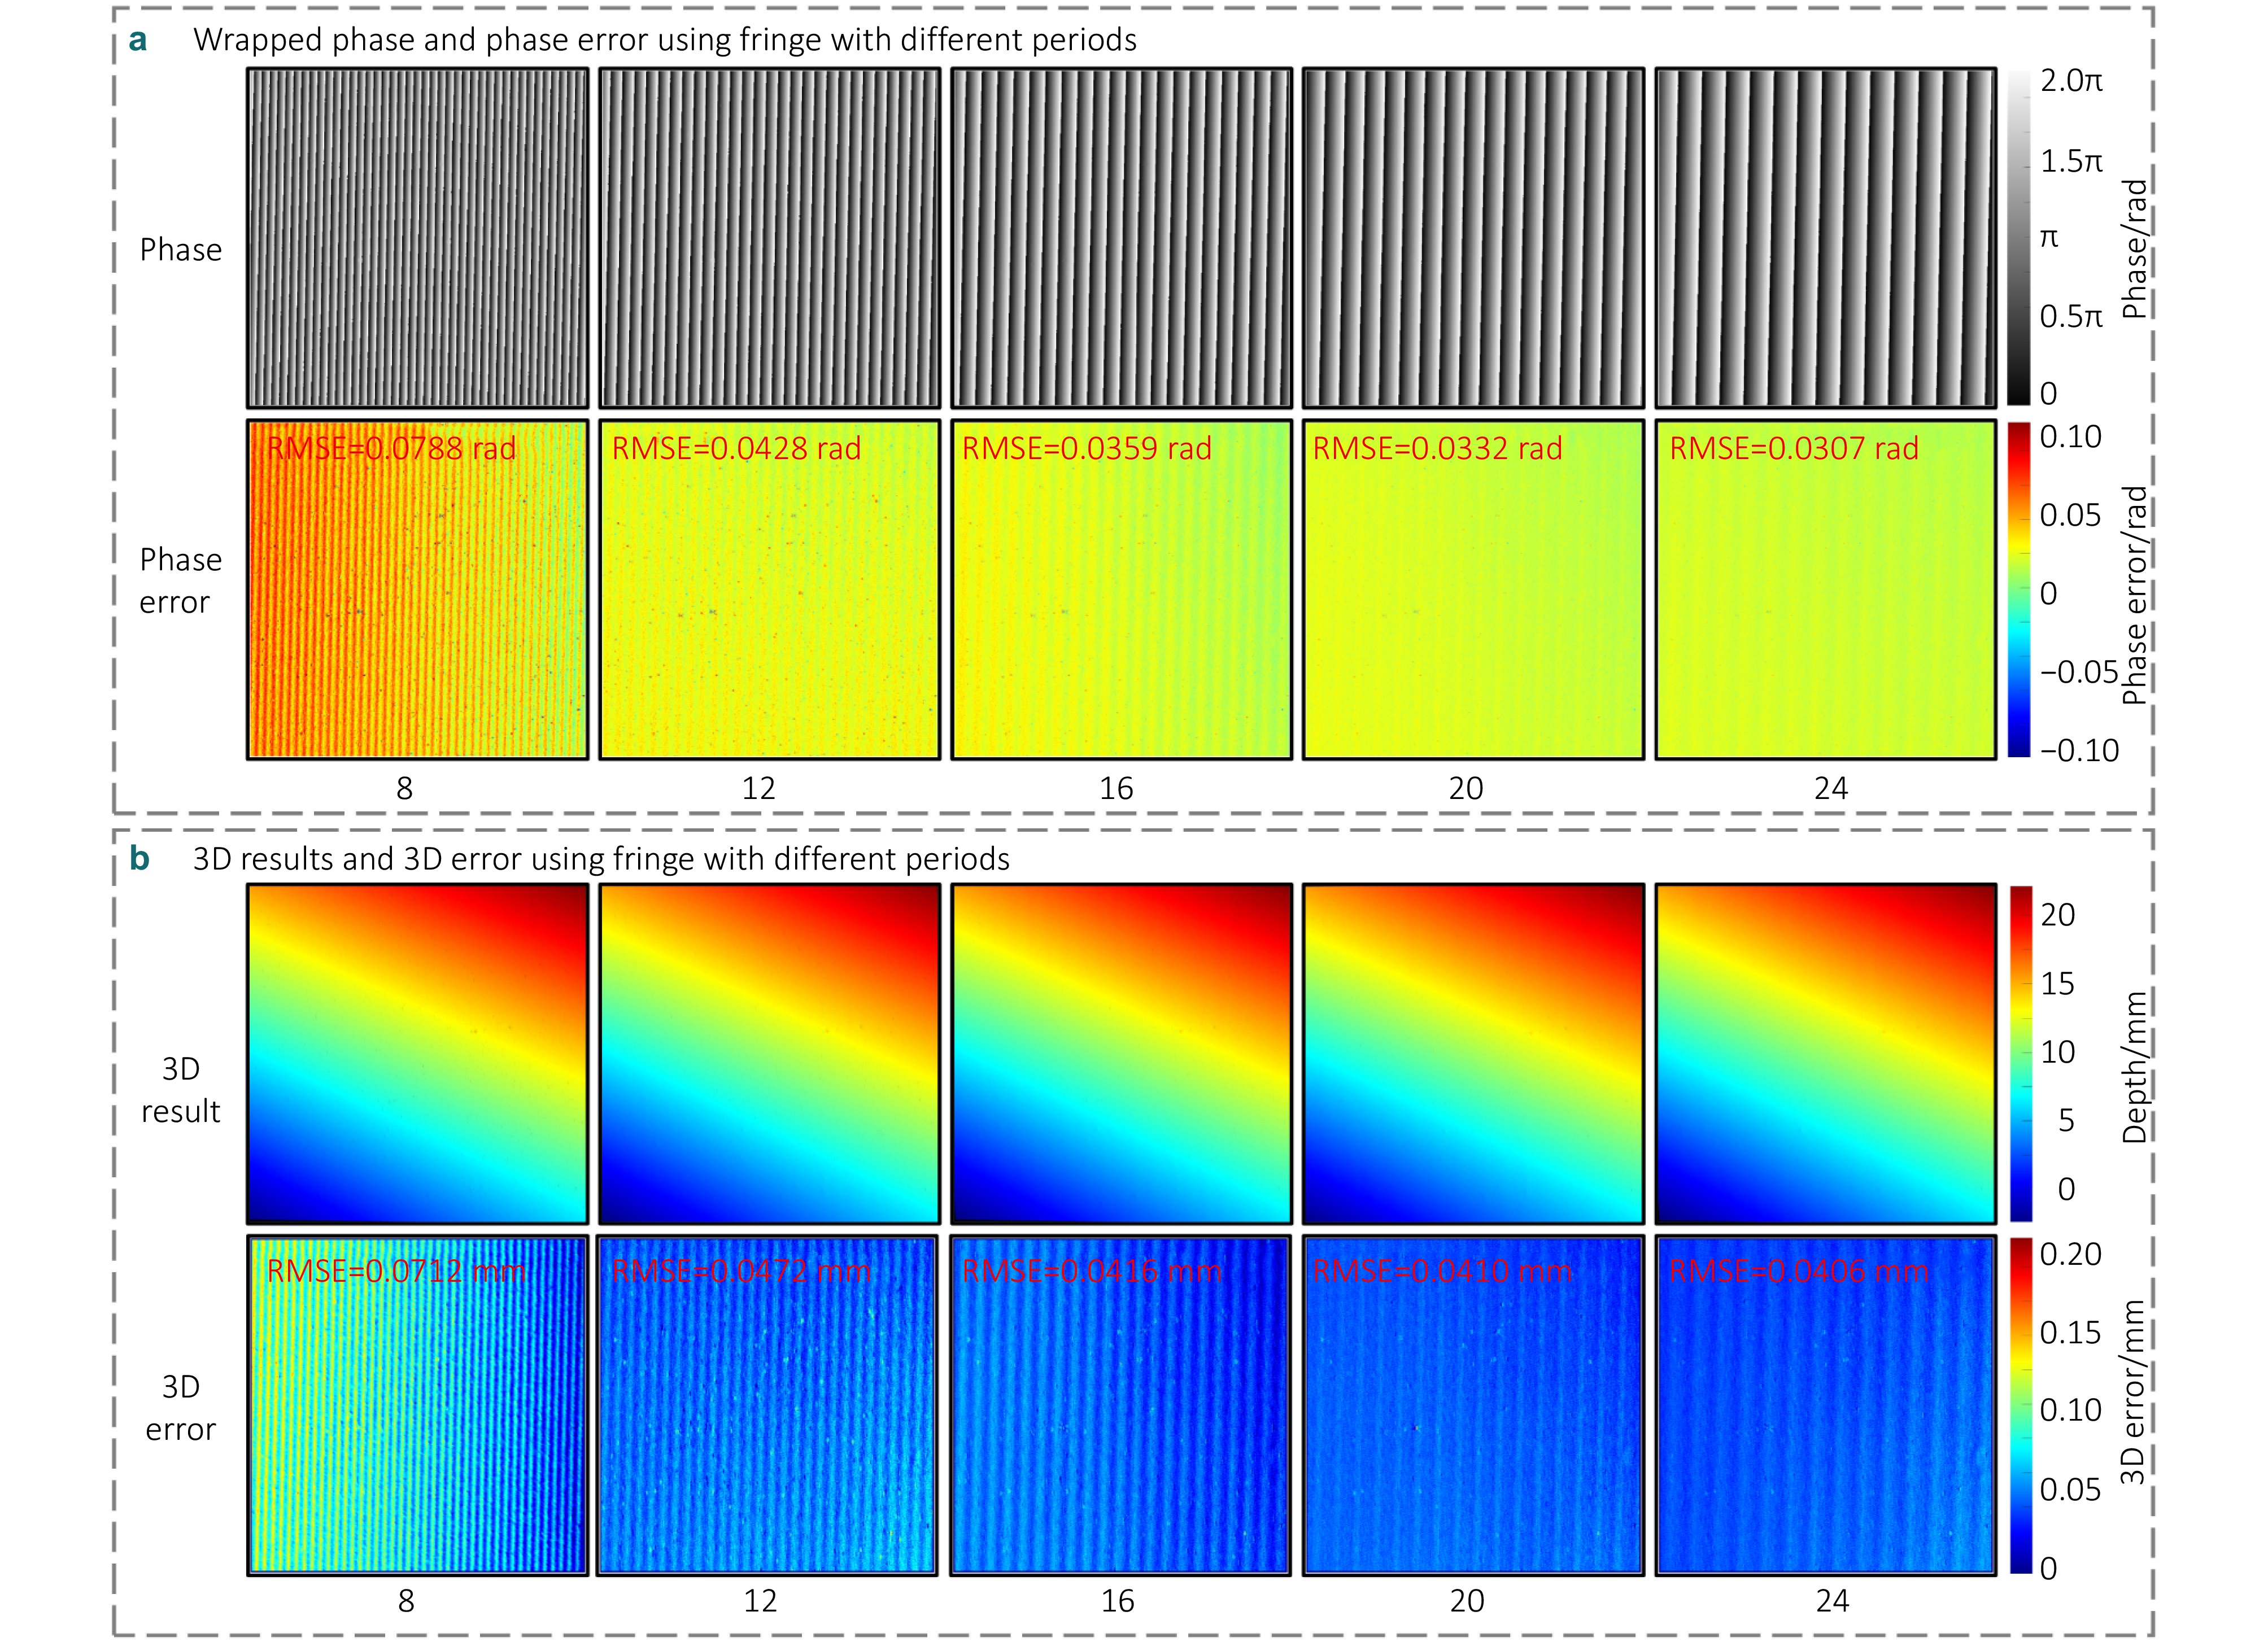Viewport: 2268px width, 1642px height.
Task: Click the '3D error' row label
Action: pyautogui.click(x=181, y=1408)
